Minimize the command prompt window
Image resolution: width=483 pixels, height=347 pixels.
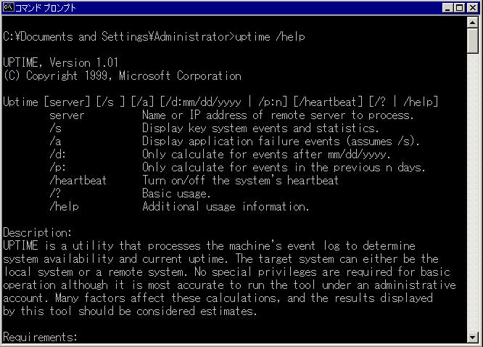447,8
